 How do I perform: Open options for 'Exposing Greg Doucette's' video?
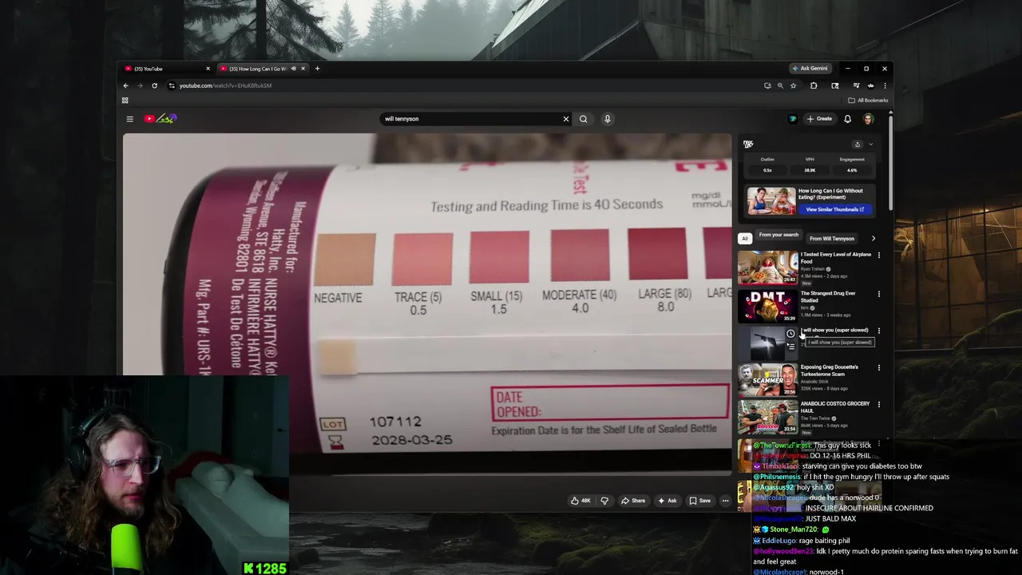point(879,368)
